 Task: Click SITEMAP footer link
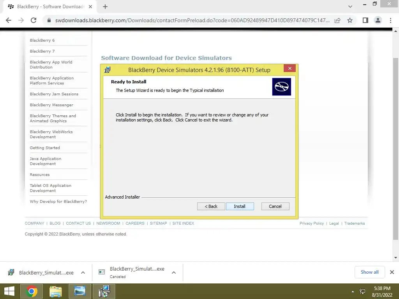pos(158,223)
